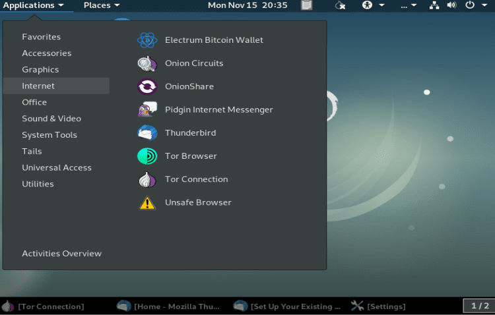Click the Pidgin Internet Messenger label
The width and height of the screenshot is (495, 315).
pos(219,110)
